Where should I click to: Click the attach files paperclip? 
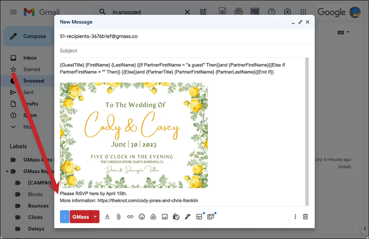point(118,217)
